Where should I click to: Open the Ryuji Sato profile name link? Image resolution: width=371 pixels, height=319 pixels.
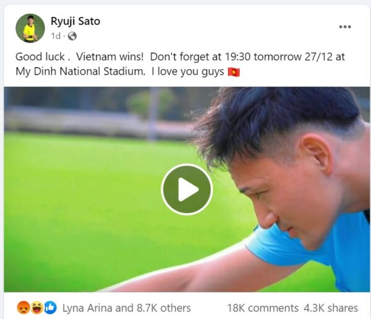coord(75,21)
